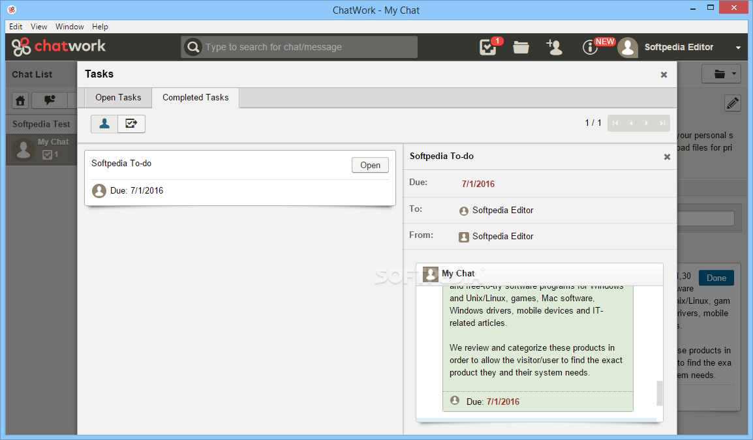Open the file management folder icon
Screen dimensions: 753x440
[x=521, y=47]
